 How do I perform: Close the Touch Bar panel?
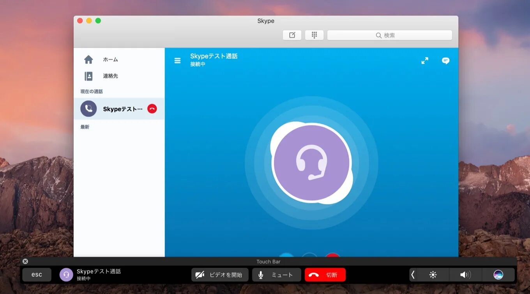(x=25, y=261)
